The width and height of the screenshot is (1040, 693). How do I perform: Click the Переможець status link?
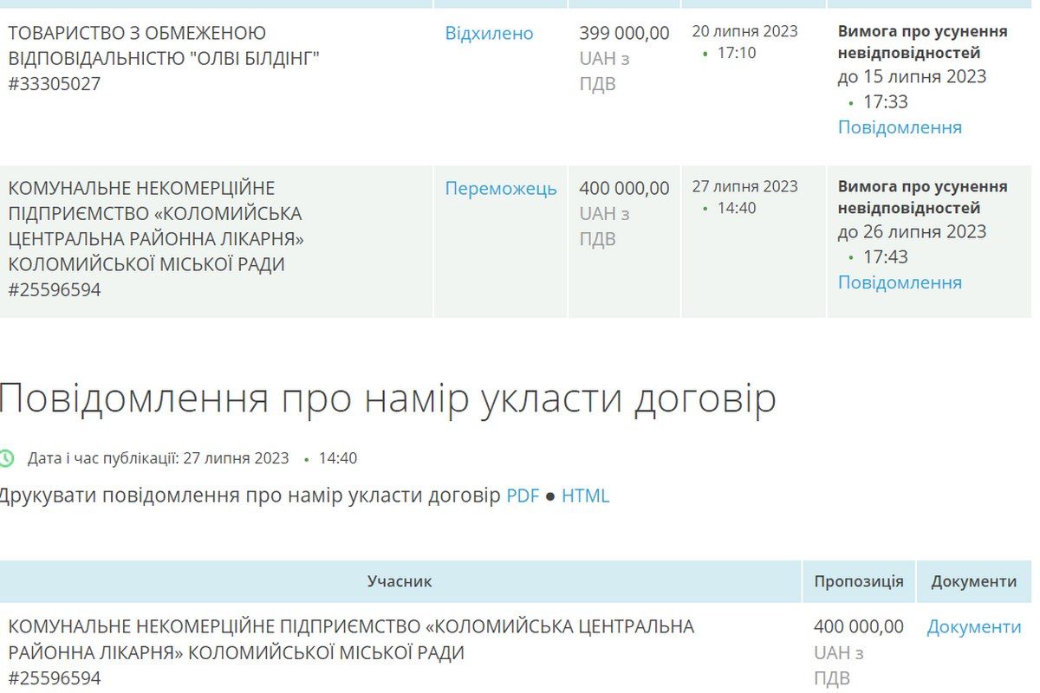(x=501, y=187)
